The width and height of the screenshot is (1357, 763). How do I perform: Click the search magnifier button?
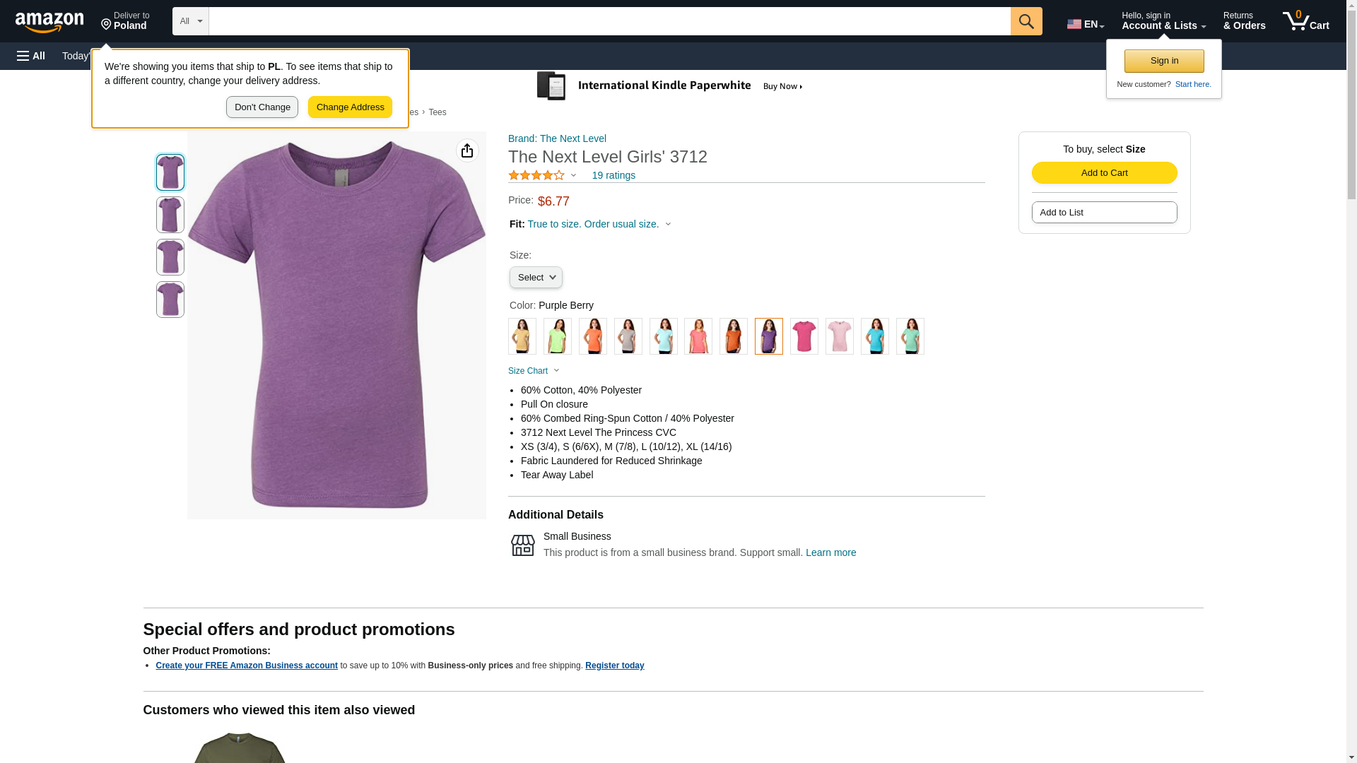pyautogui.click(x=1026, y=21)
